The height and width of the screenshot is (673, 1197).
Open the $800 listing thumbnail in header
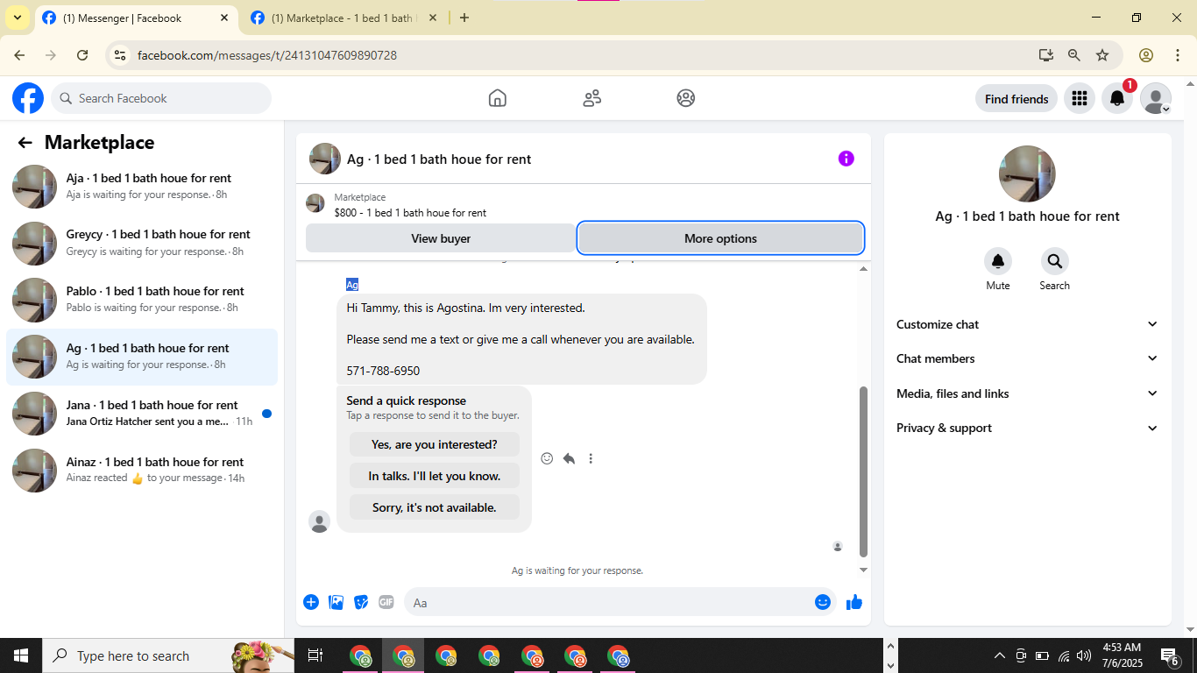[315, 203]
